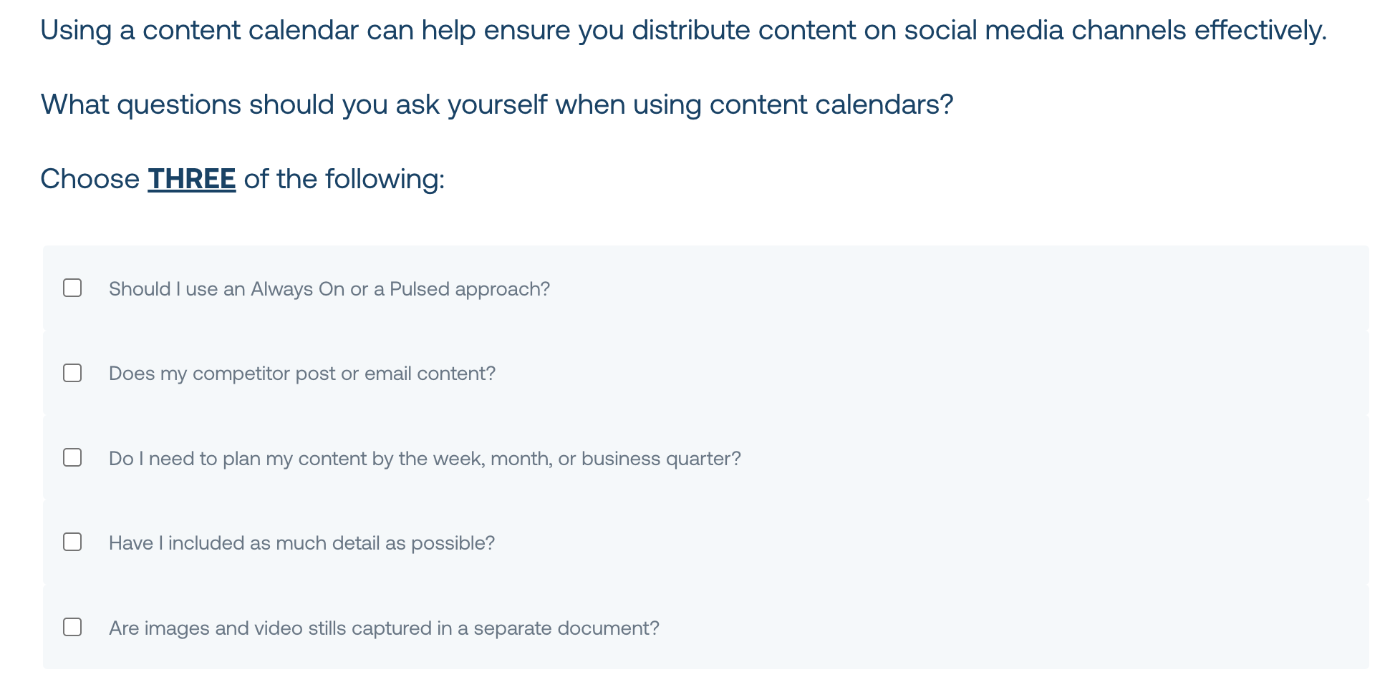1395x677 pixels.
Task: Enable the plan content by week checkbox
Action: pyautogui.click(x=72, y=457)
